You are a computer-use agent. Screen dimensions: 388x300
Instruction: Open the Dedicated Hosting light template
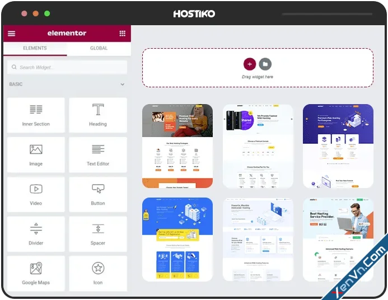tap(258, 240)
